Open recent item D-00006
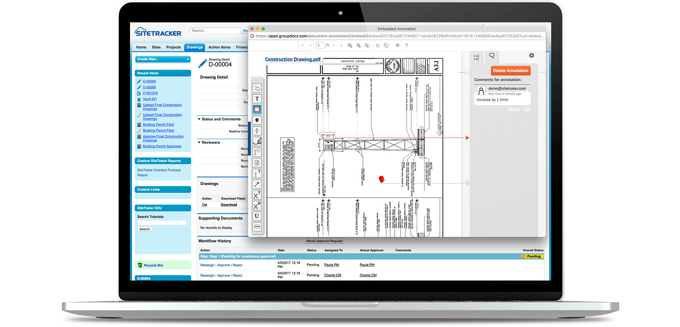680x327 pixels. 149,87
